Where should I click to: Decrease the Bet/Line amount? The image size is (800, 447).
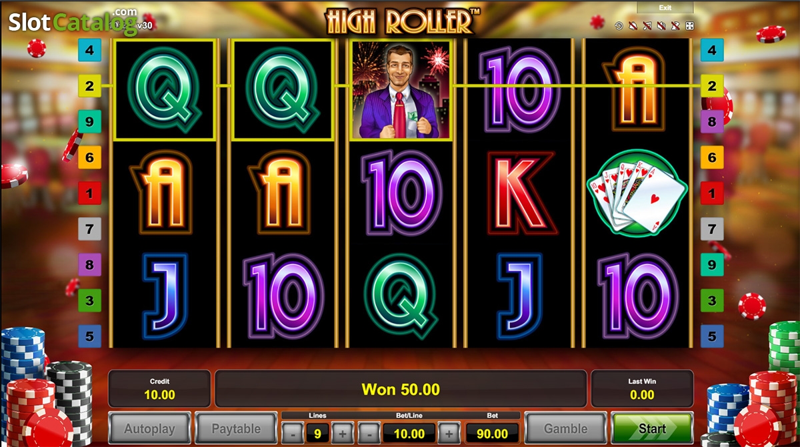pyautogui.click(x=369, y=433)
